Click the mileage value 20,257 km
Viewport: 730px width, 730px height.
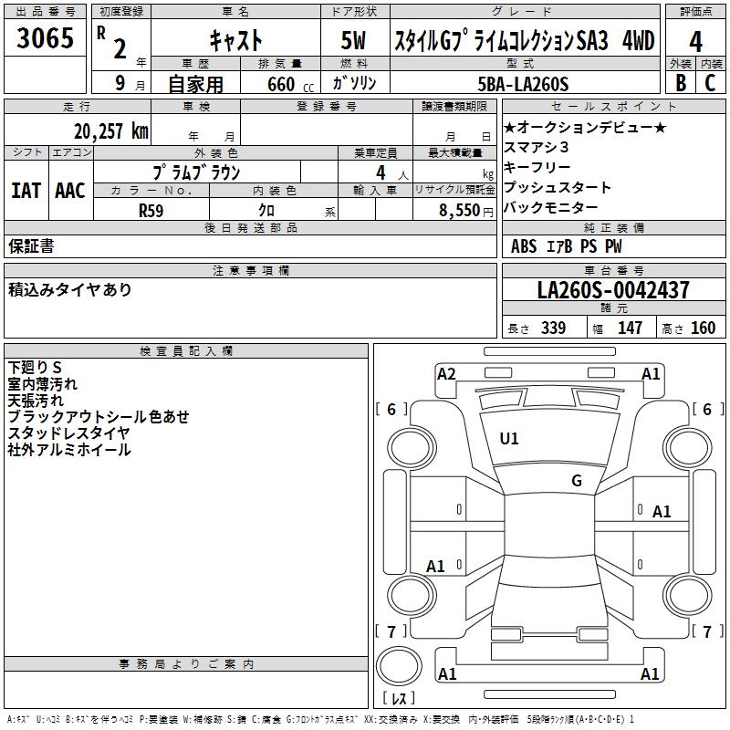[x=111, y=131]
